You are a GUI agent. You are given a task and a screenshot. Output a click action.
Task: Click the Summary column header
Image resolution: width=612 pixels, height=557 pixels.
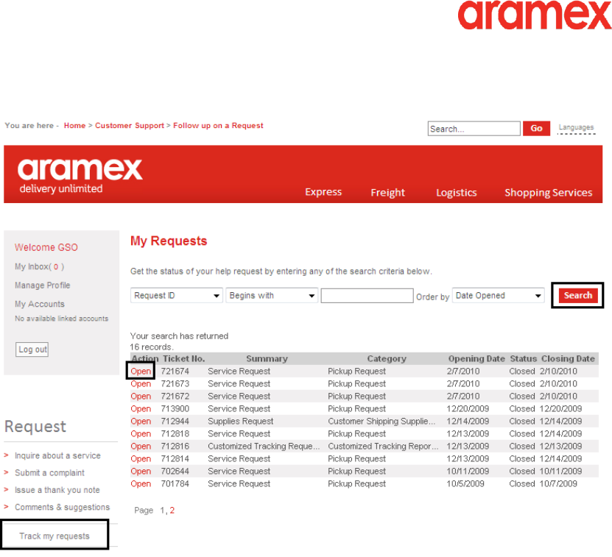267,359
